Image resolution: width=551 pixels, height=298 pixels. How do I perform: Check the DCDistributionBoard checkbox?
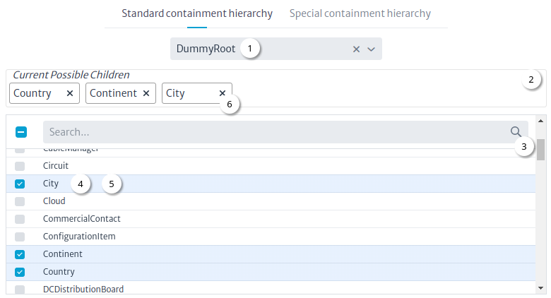click(20, 290)
